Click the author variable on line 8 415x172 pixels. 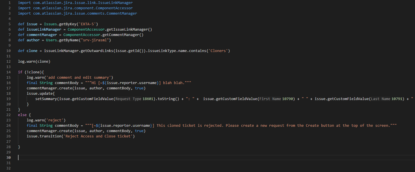pyautogui.click(x=33, y=40)
